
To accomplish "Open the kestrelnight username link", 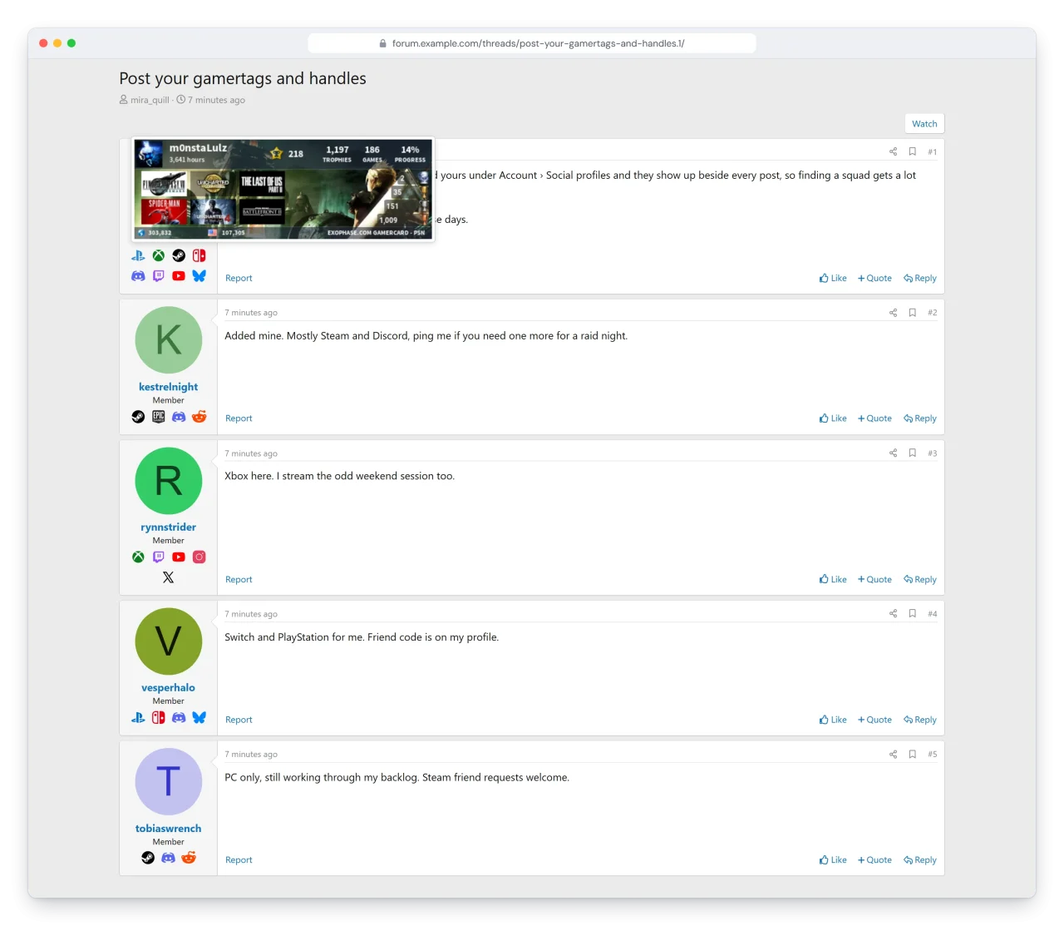I will 169,387.
